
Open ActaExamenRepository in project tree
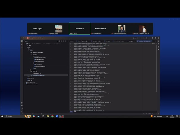click(40, 58)
